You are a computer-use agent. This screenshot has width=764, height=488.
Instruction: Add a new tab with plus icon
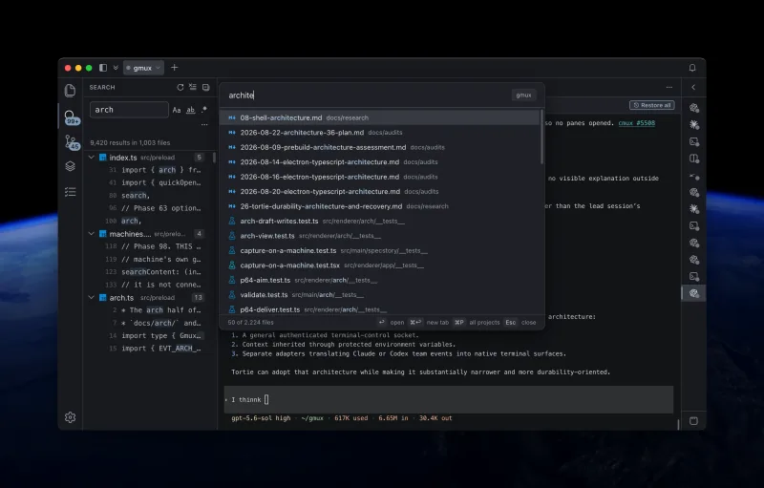point(175,68)
